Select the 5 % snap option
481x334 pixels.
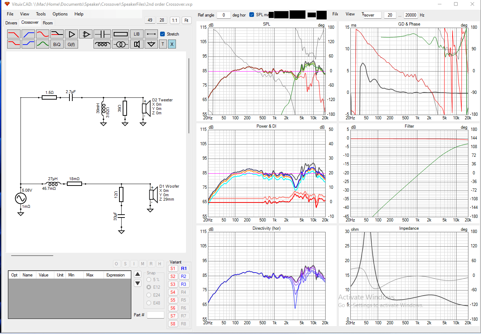[x=149, y=280]
